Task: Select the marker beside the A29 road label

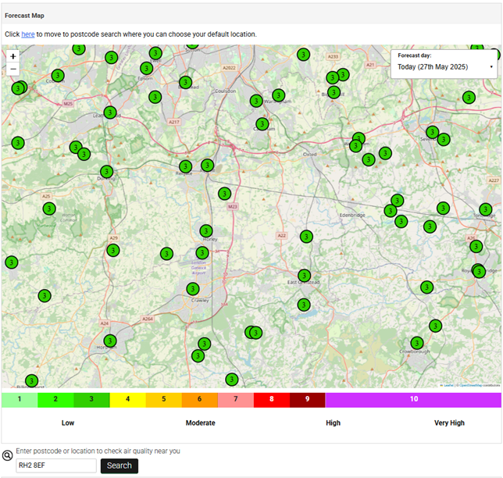Action: coord(113,250)
